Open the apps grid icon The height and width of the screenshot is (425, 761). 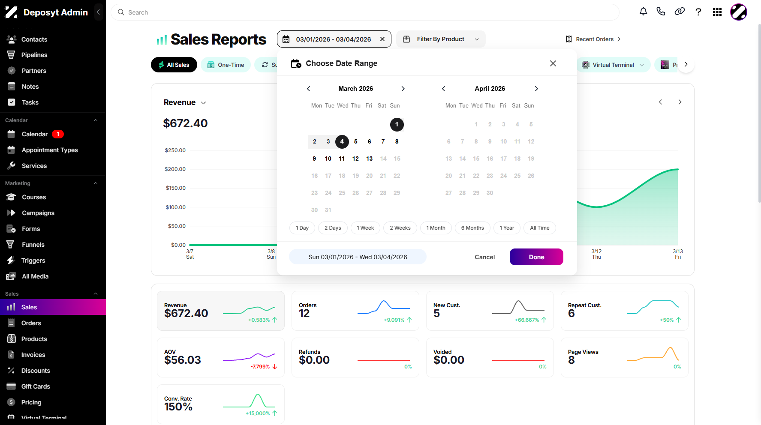pyautogui.click(x=717, y=12)
